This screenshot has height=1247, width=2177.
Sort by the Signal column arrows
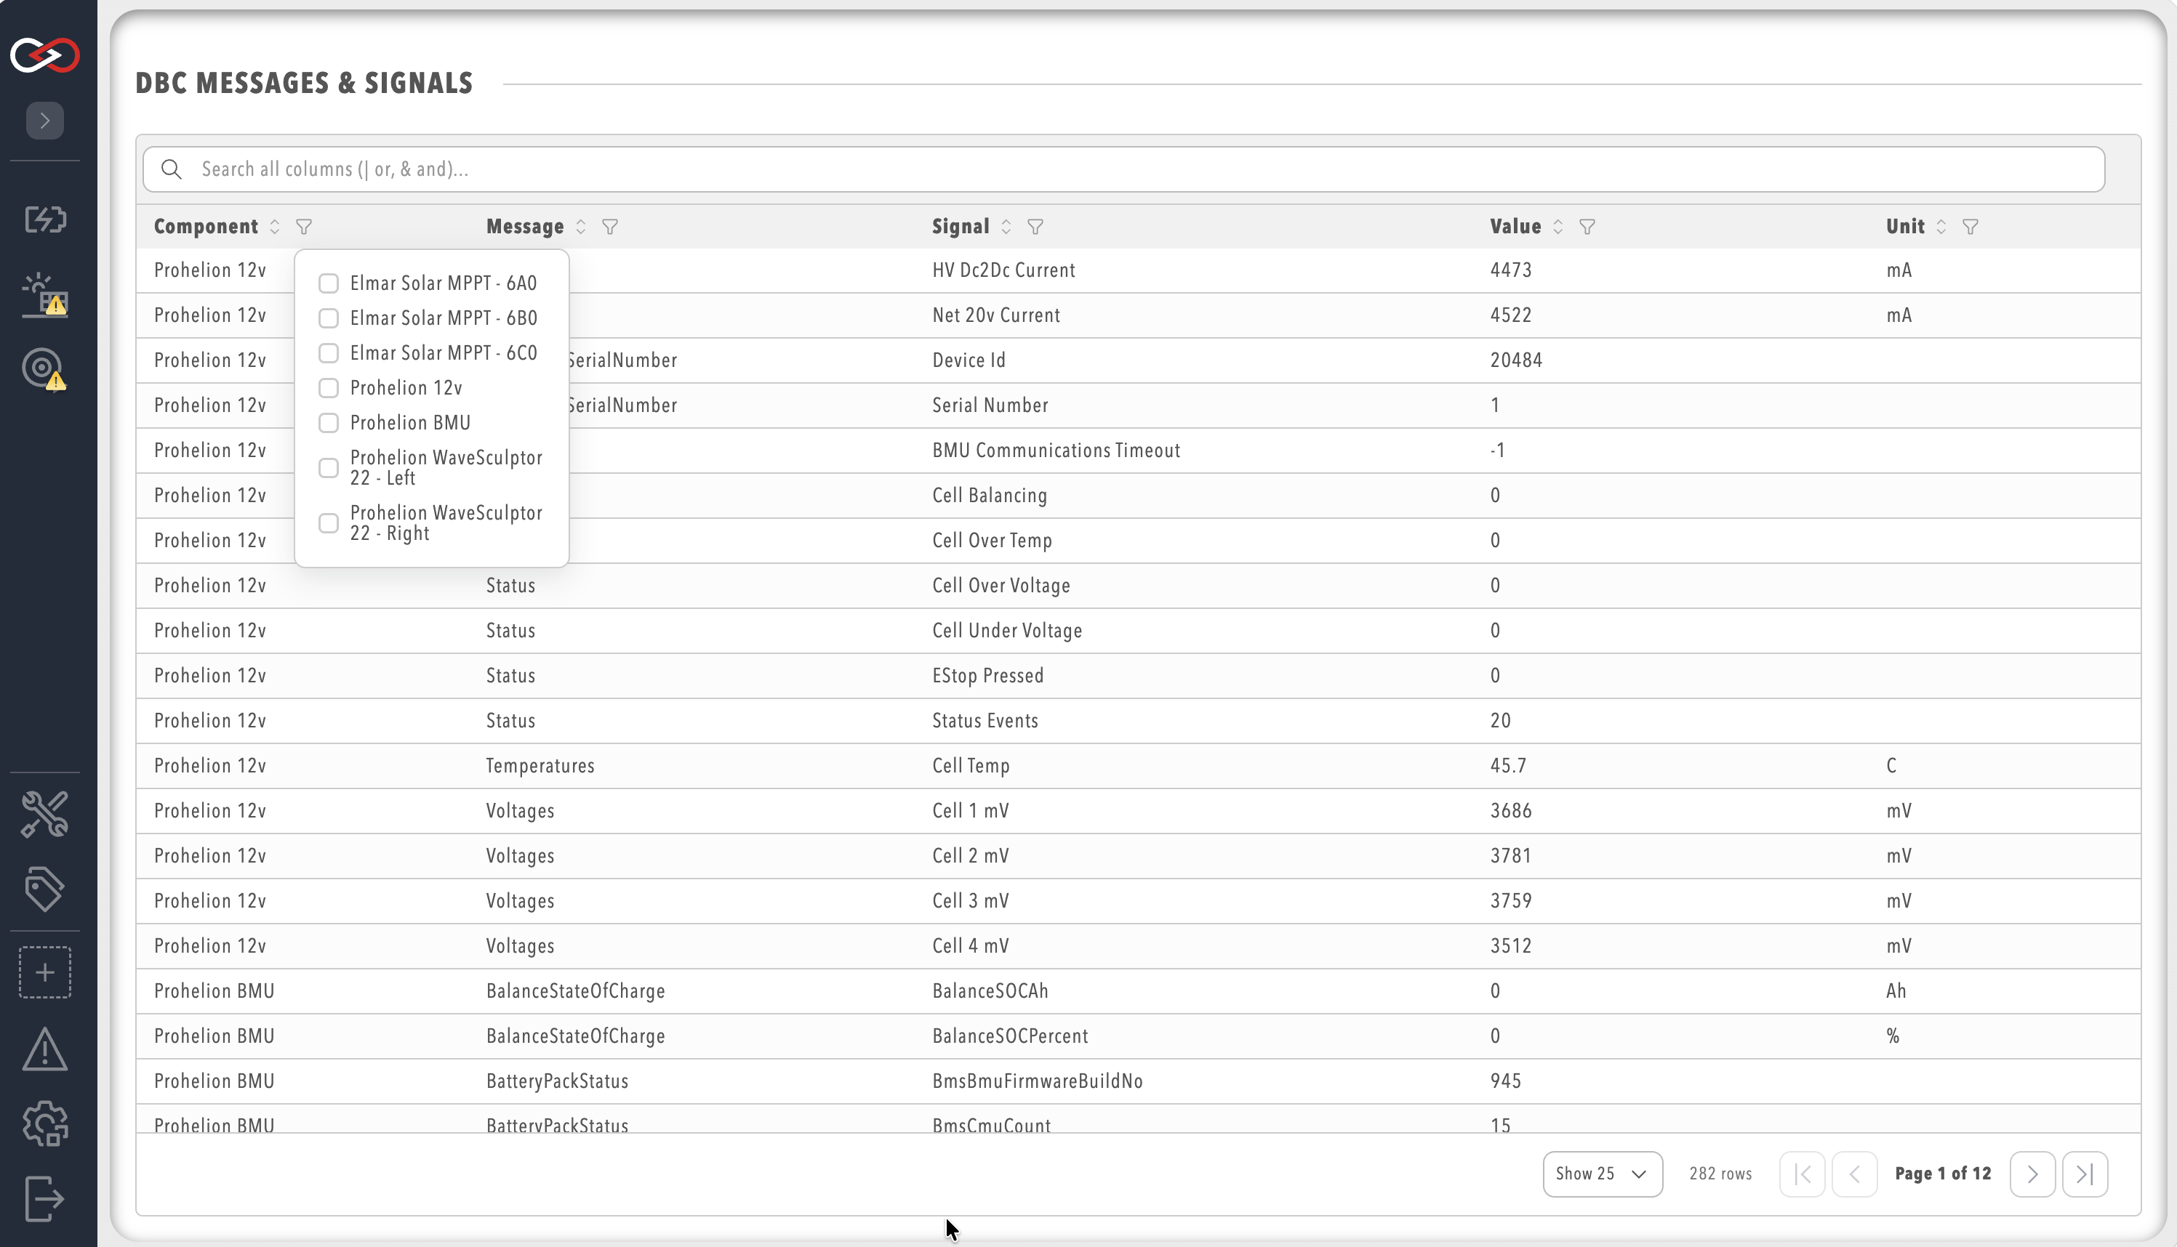1006,227
